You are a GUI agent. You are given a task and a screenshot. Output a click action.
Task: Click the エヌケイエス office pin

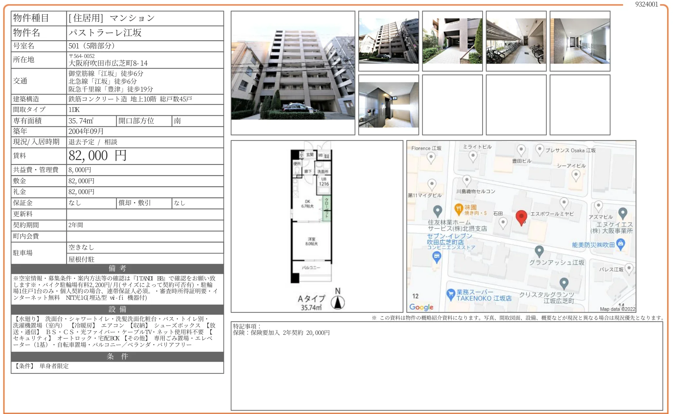point(623,213)
